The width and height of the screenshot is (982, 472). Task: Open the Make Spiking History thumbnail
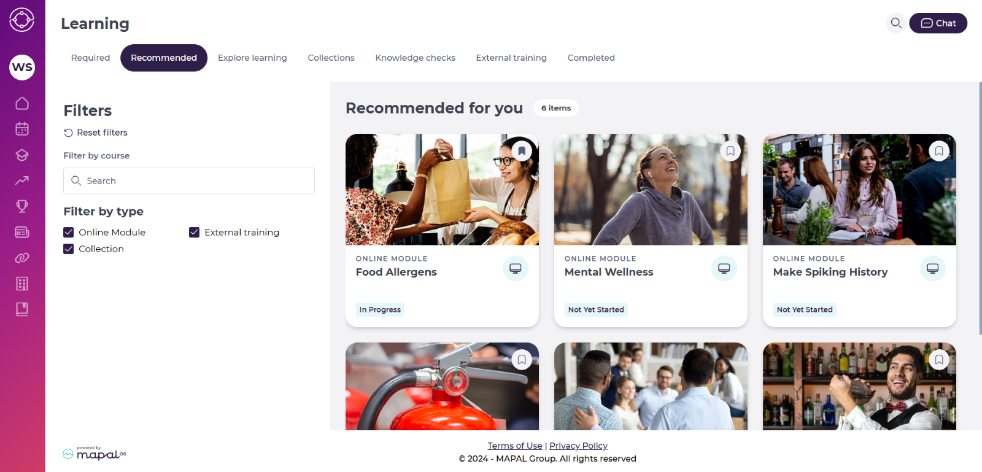point(859,190)
